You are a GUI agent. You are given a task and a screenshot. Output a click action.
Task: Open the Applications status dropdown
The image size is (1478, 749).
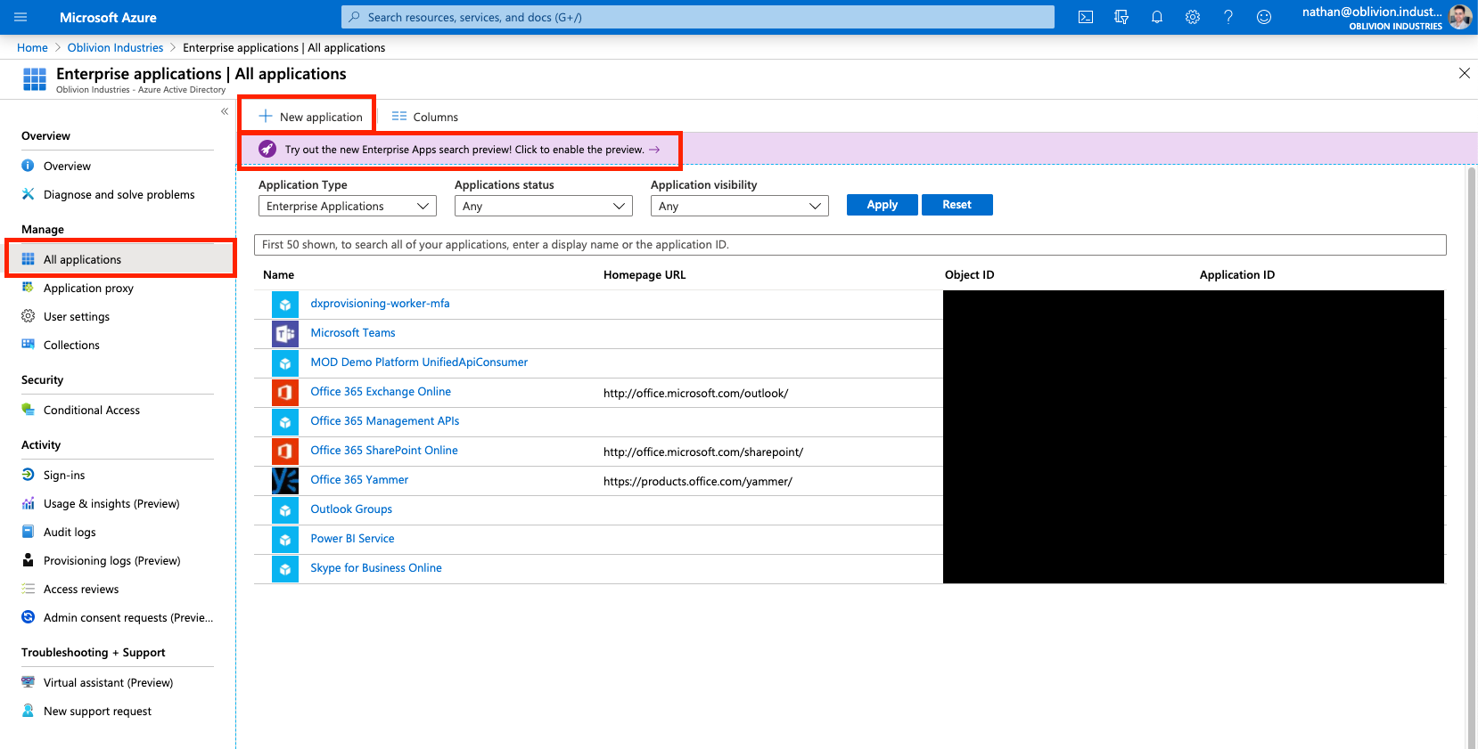click(x=543, y=206)
